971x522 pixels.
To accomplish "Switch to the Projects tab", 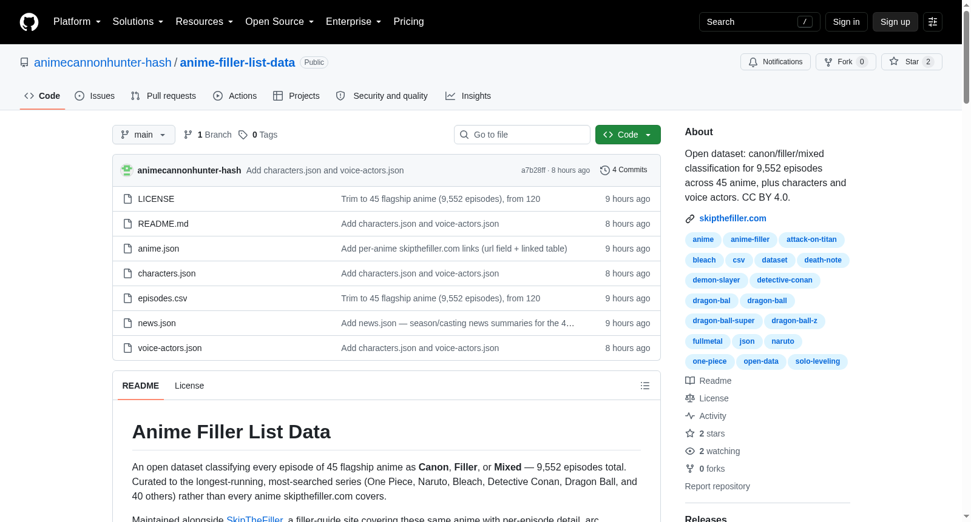I will click(296, 96).
